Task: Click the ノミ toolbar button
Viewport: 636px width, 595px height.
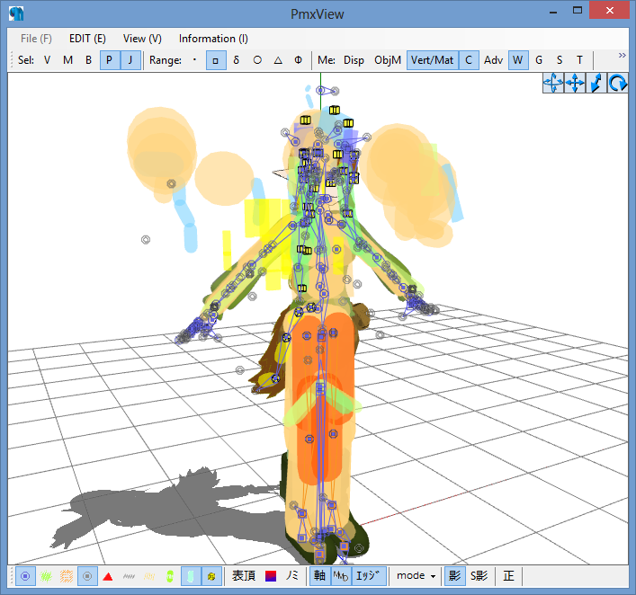Action: 291,576
